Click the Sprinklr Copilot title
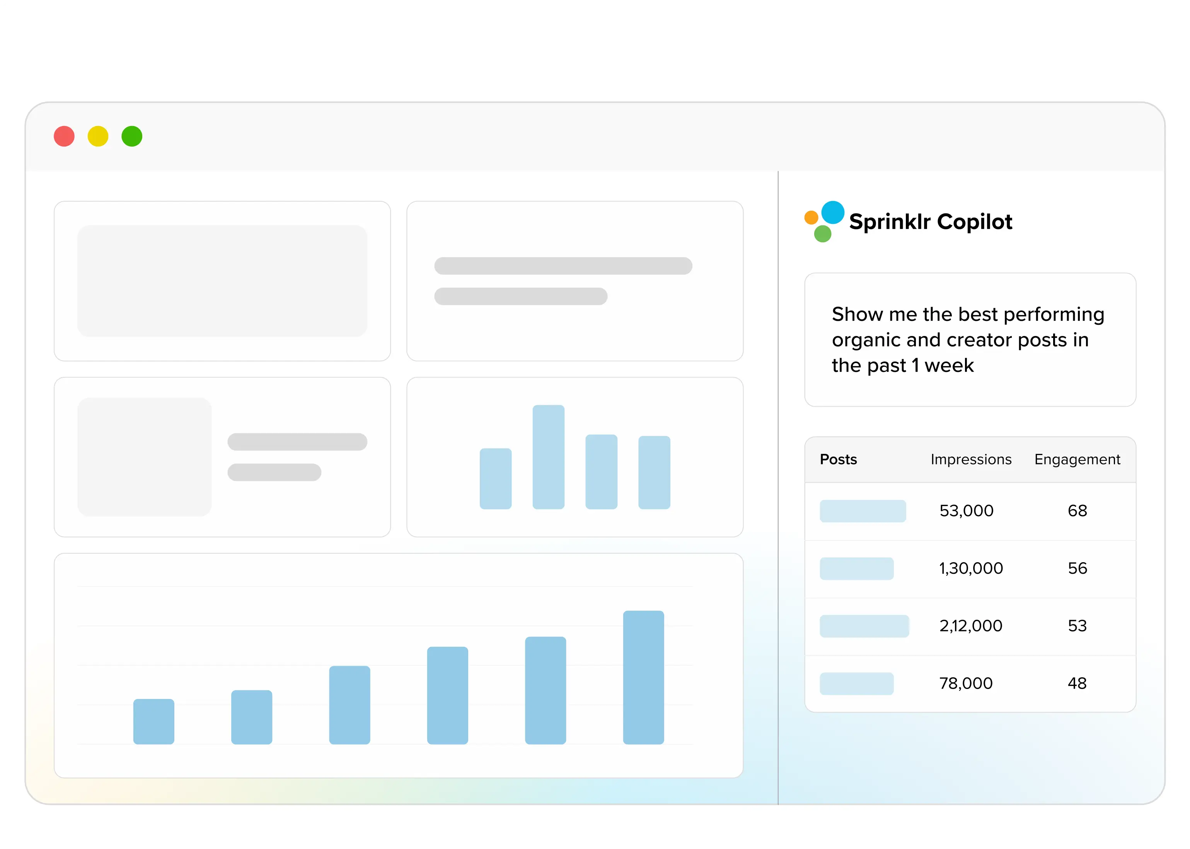Viewport: 1190px width, 849px height. pyautogui.click(x=931, y=222)
